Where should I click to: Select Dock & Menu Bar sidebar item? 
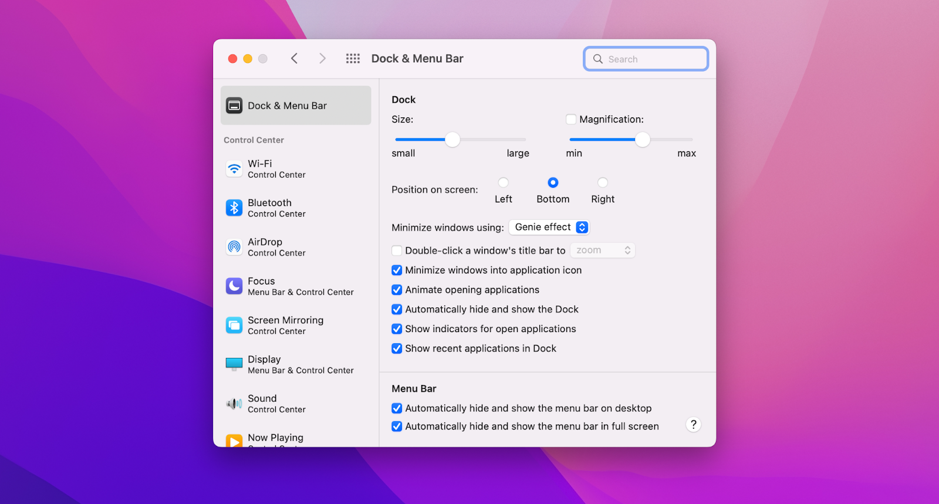pyautogui.click(x=296, y=106)
